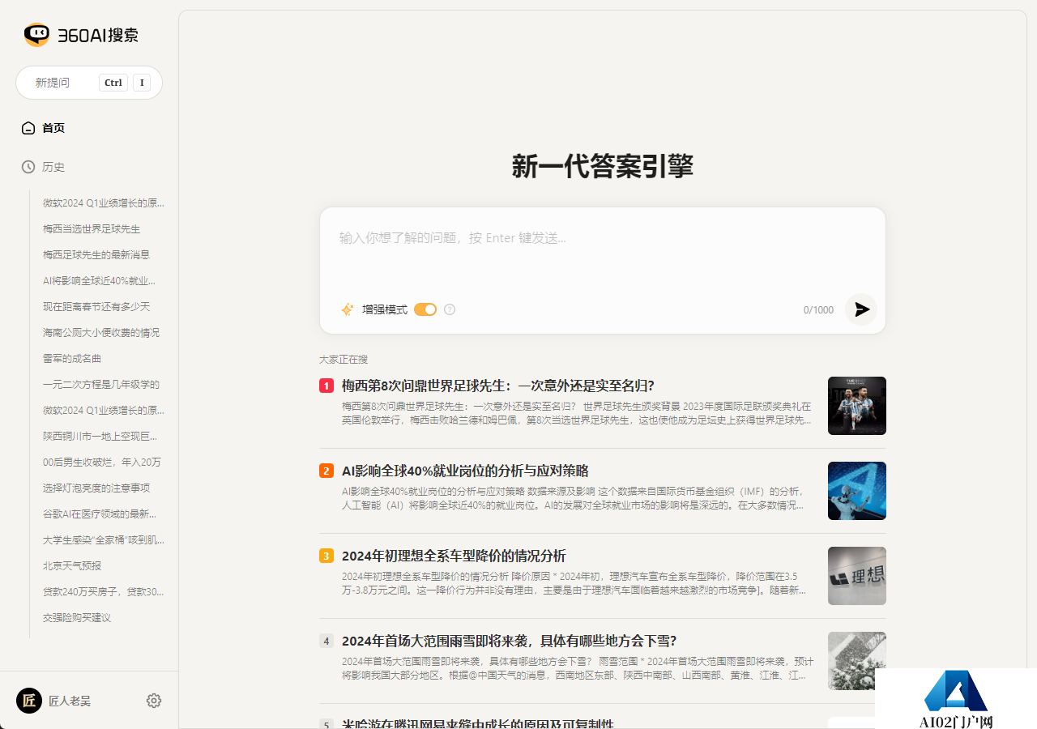1037x729 pixels.
Task: Open history entry 梅西当选世界足球先生
Action: [x=92, y=228]
